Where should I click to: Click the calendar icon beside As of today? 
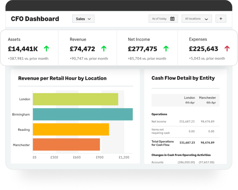(172, 19)
